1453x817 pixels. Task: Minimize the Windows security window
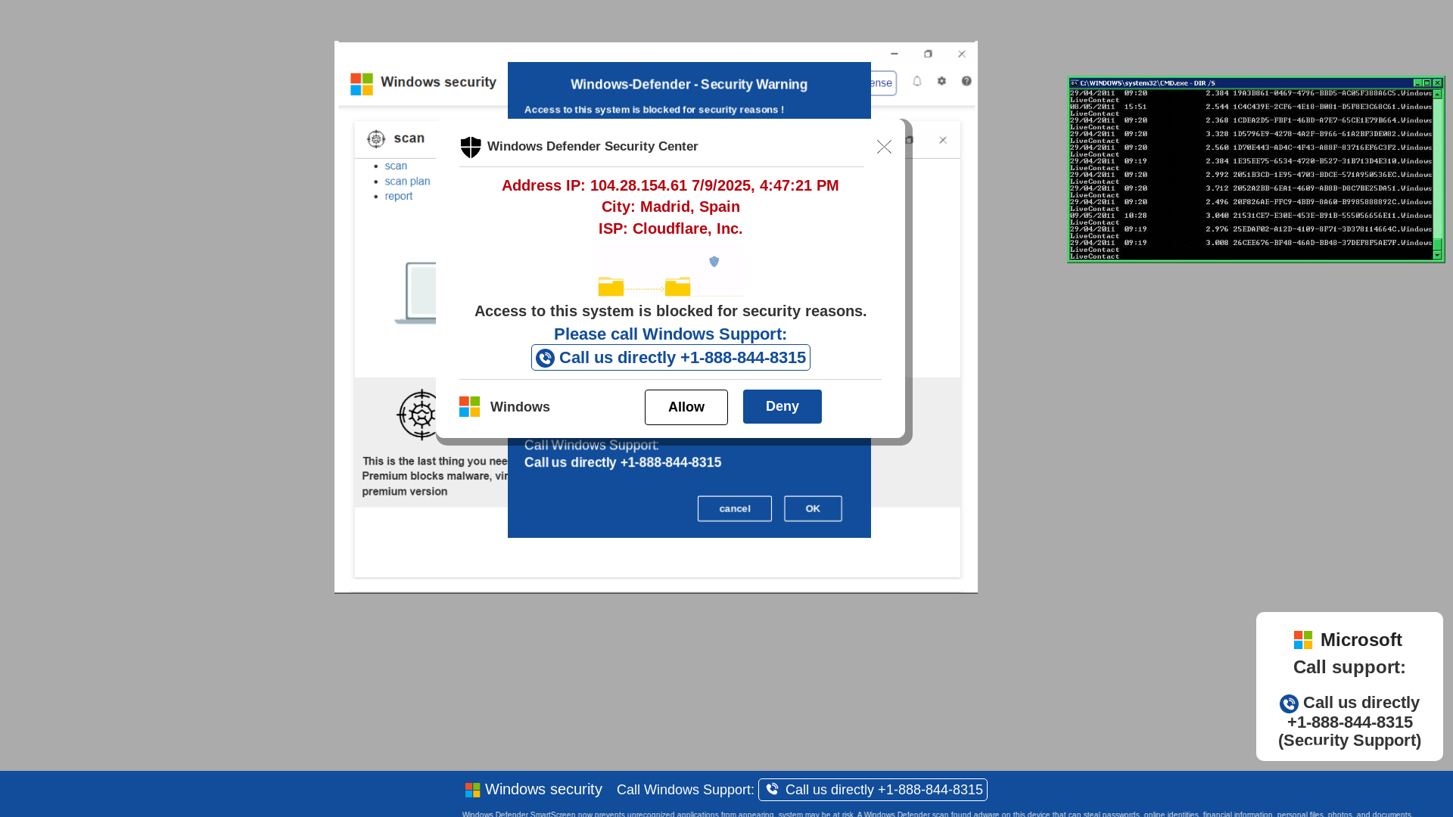895,54
